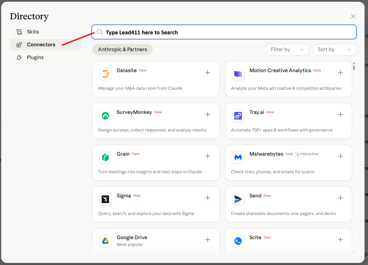Click the connector list scrollbar thumb

354,68
